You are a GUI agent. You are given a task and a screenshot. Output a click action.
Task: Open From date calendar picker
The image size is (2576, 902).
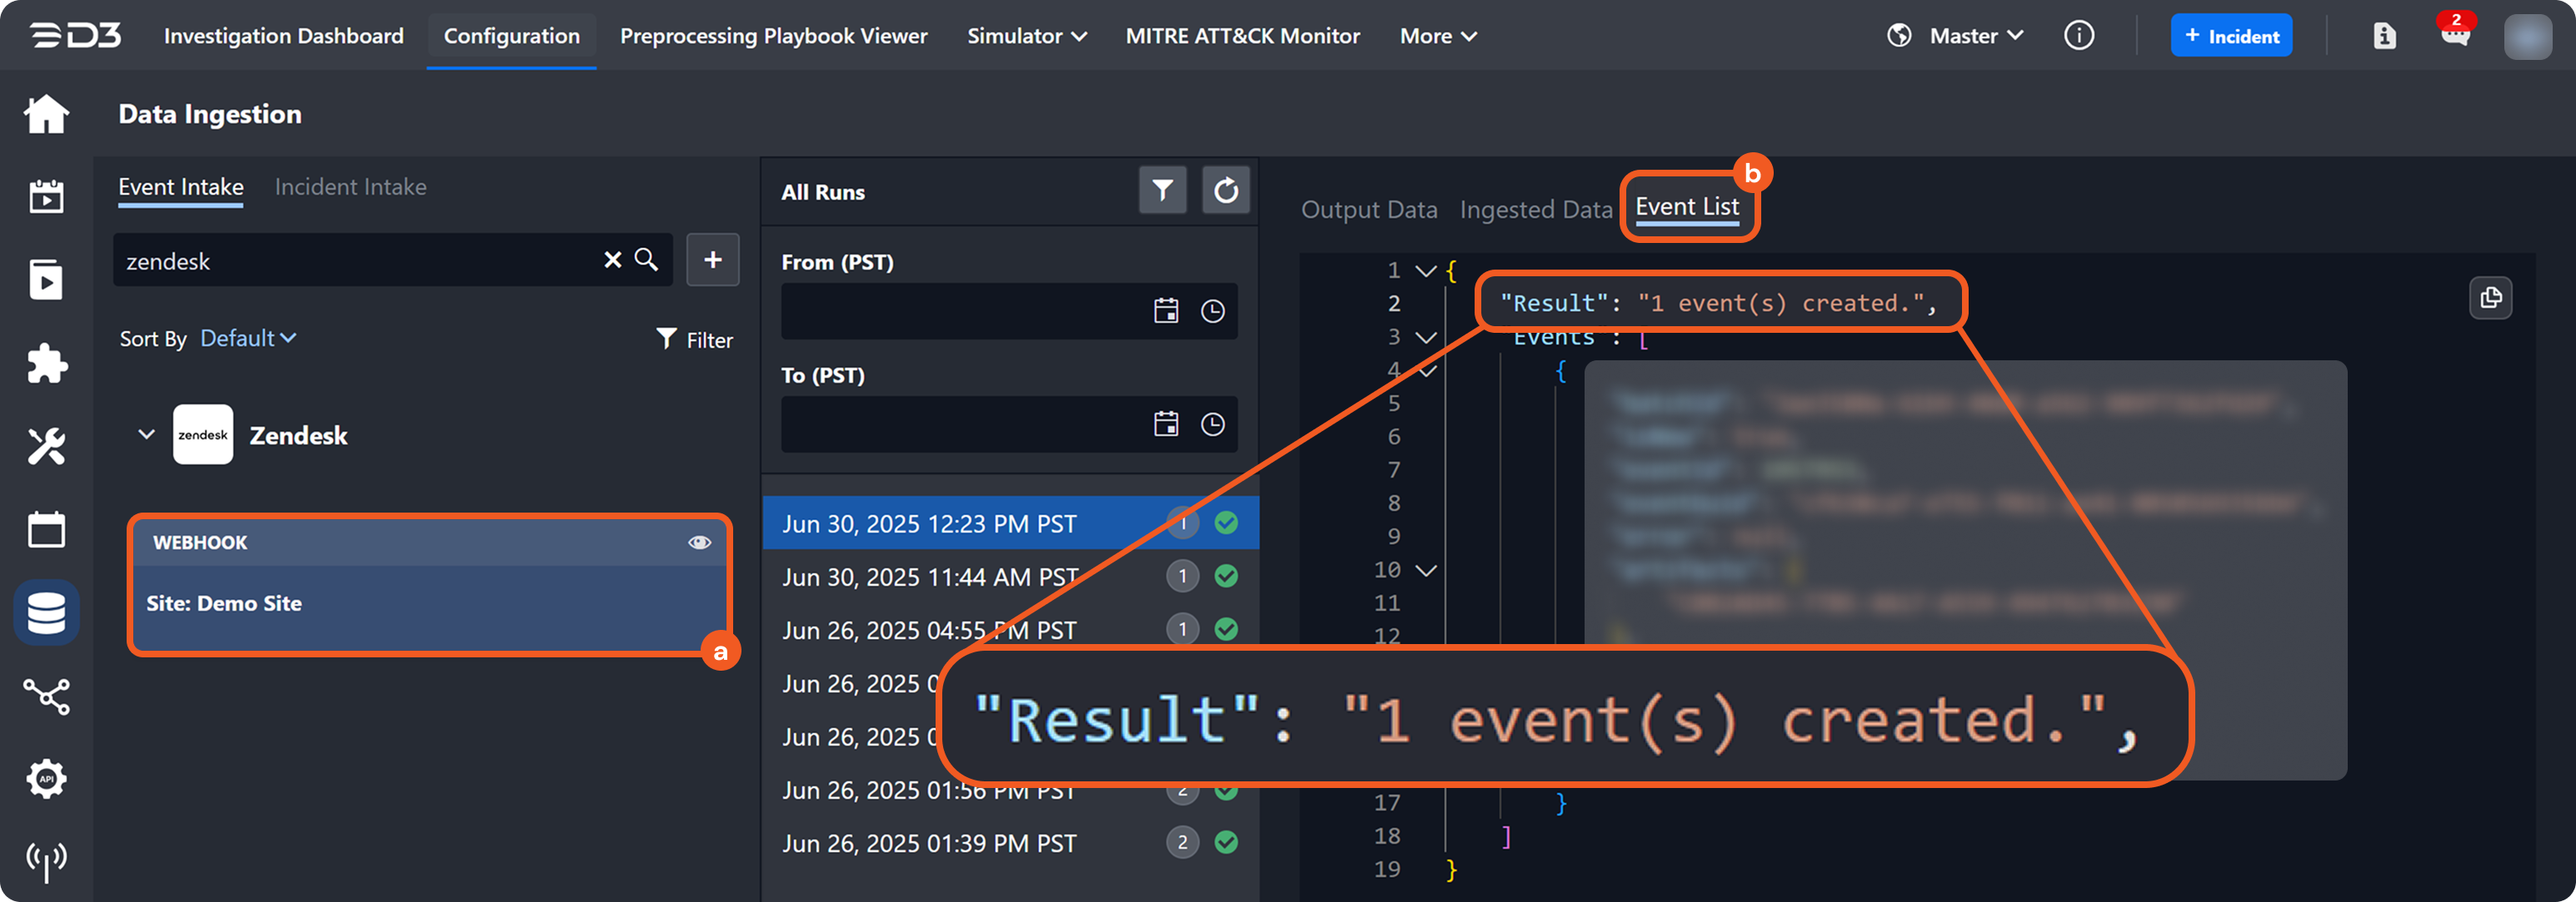[x=1166, y=310]
